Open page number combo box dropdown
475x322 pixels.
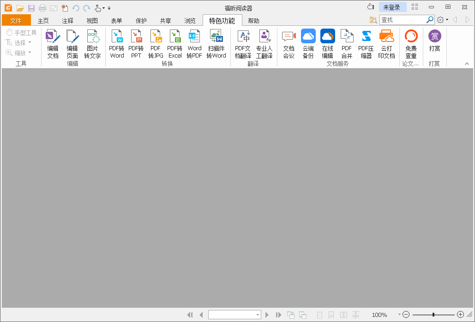258,315
